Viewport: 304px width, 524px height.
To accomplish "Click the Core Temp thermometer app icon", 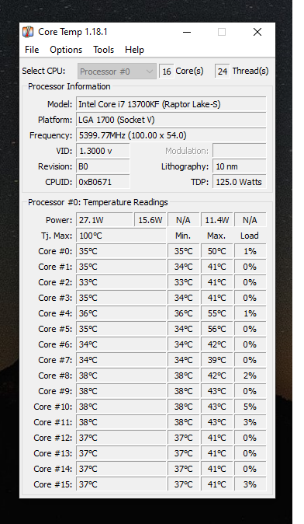I will click(x=28, y=32).
